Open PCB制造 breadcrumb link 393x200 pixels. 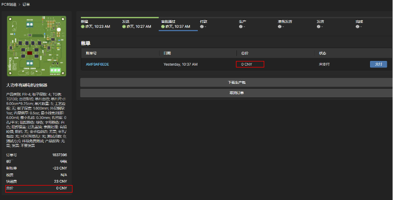9,4
